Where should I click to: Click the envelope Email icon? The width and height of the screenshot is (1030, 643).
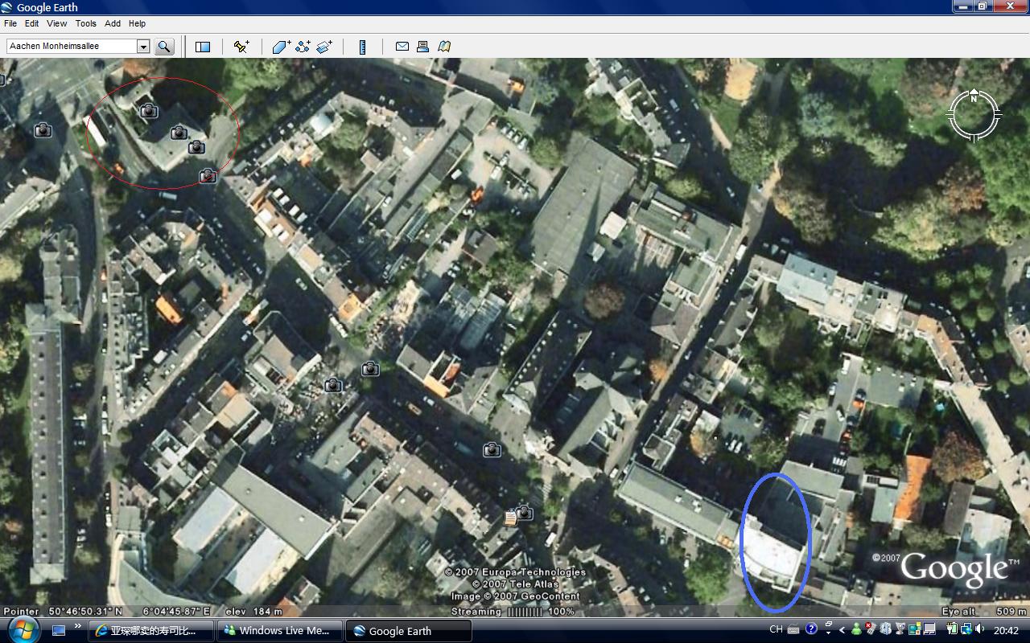tap(402, 47)
